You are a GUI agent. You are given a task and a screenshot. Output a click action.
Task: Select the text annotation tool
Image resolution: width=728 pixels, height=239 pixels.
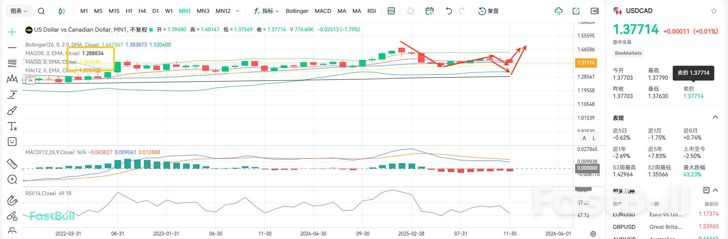(12, 126)
